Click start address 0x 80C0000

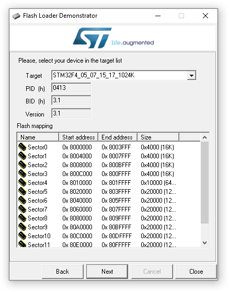[77, 236]
